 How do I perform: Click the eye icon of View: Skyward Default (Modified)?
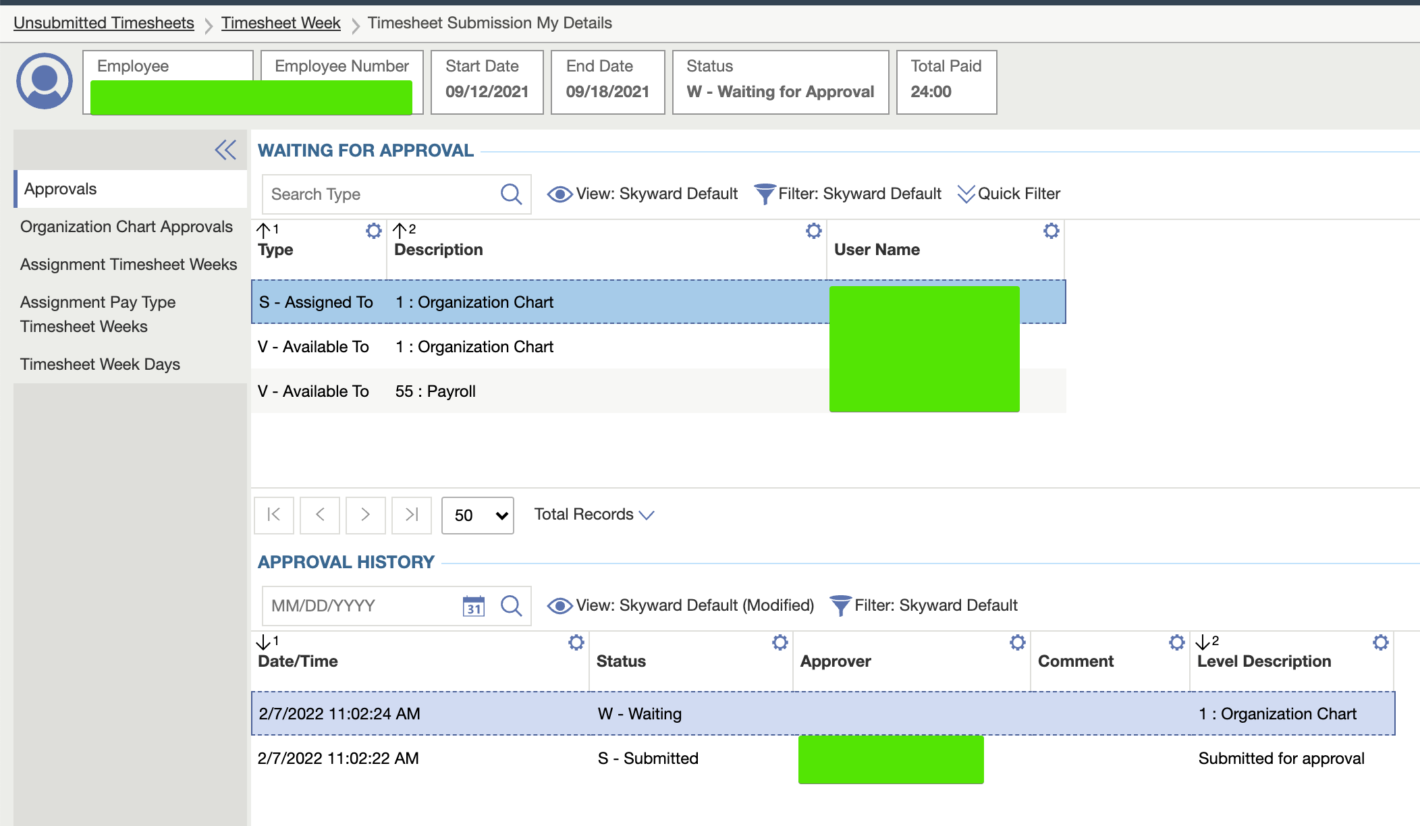(559, 606)
